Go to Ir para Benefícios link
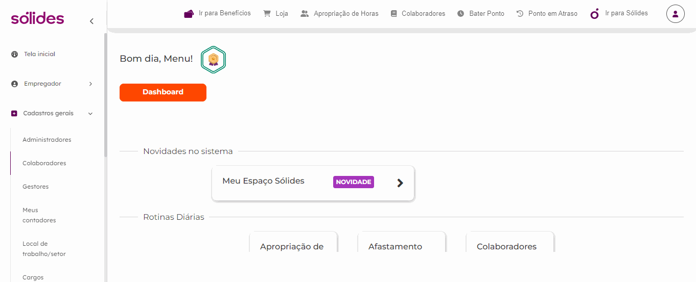This screenshot has height=282, width=696. (225, 13)
